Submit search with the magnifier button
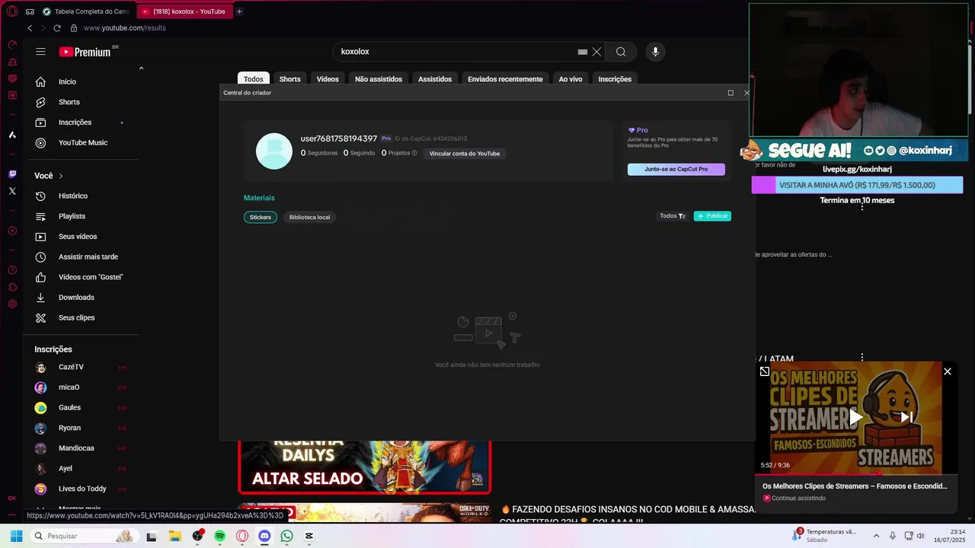Image resolution: width=975 pixels, height=548 pixels. 621,52
